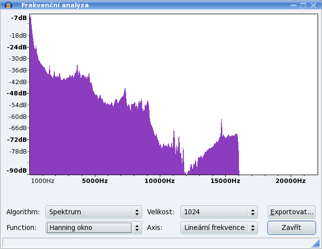
Task: Click the 15000Hz axis label
Action: coord(225,181)
